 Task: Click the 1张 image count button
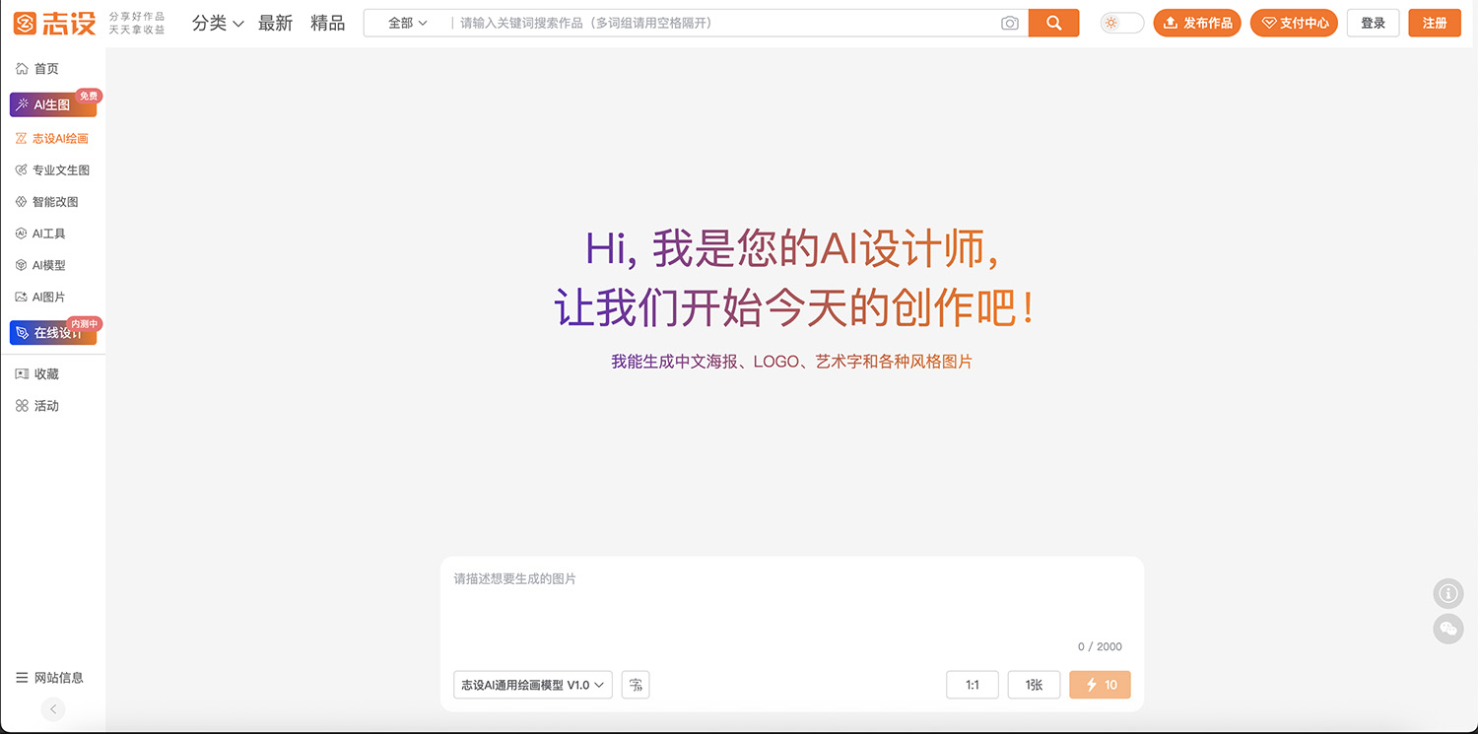click(x=1034, y=685)
